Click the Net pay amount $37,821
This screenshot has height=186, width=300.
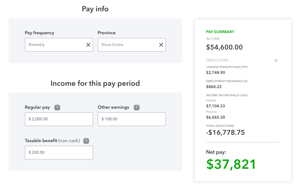[x=231, y=164]
